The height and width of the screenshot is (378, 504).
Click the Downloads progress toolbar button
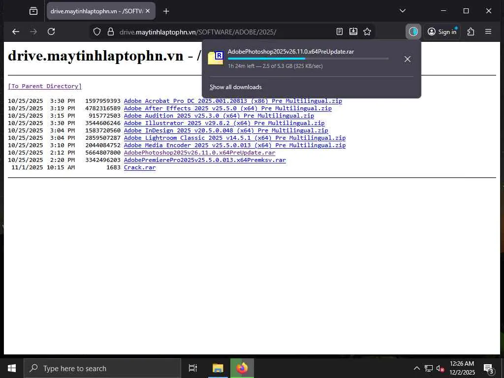coord(413,31)
